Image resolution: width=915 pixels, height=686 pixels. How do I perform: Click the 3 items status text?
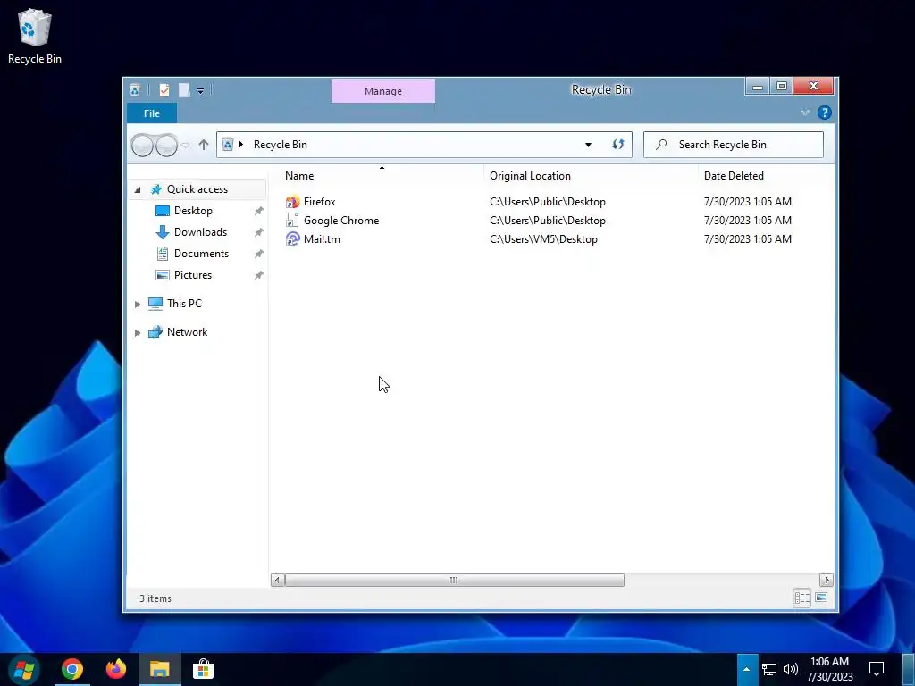[155, 598]
